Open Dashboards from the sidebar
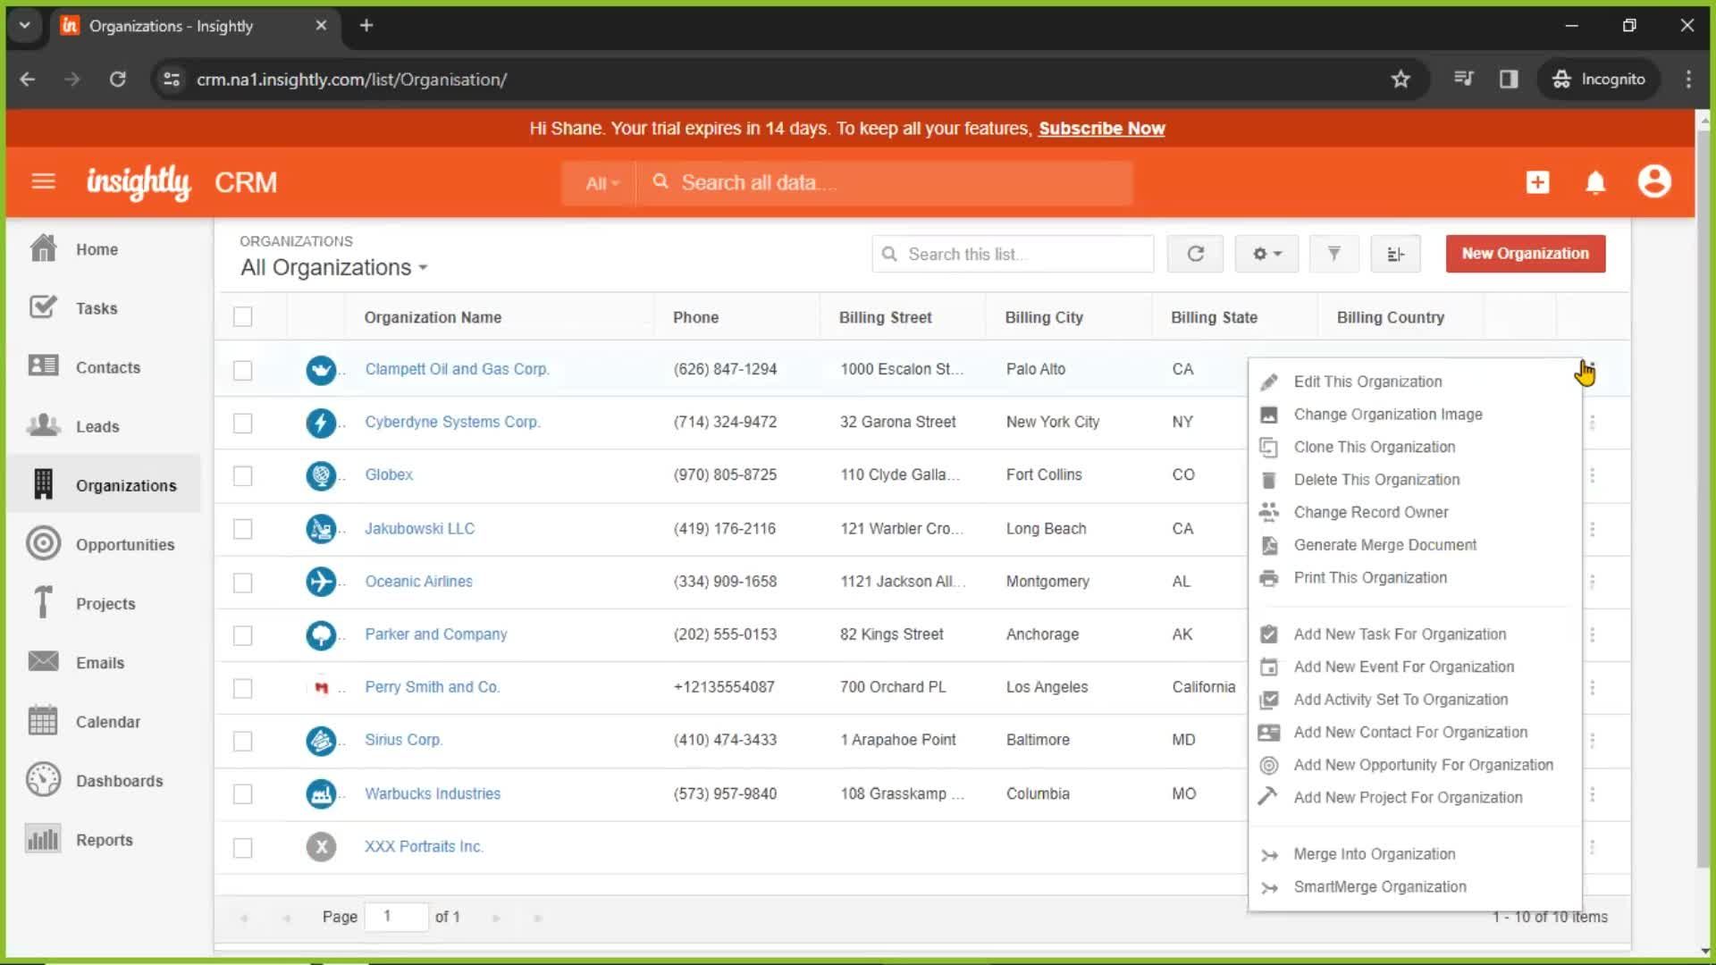Screen dimensions: 1716x965 119,781
